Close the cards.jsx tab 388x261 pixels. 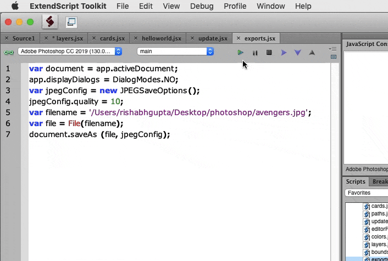(94, 38)
